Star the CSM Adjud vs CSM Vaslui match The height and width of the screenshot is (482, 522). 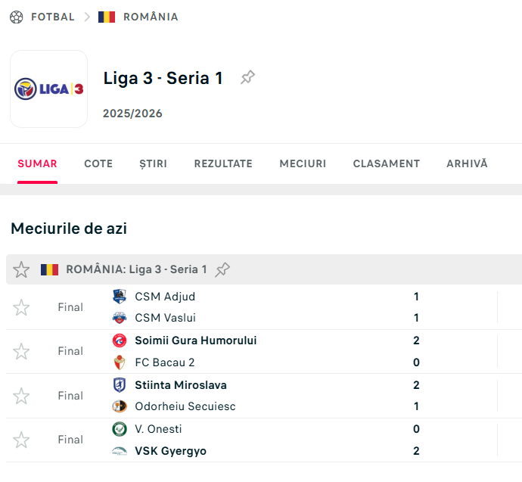coord(21,307)
